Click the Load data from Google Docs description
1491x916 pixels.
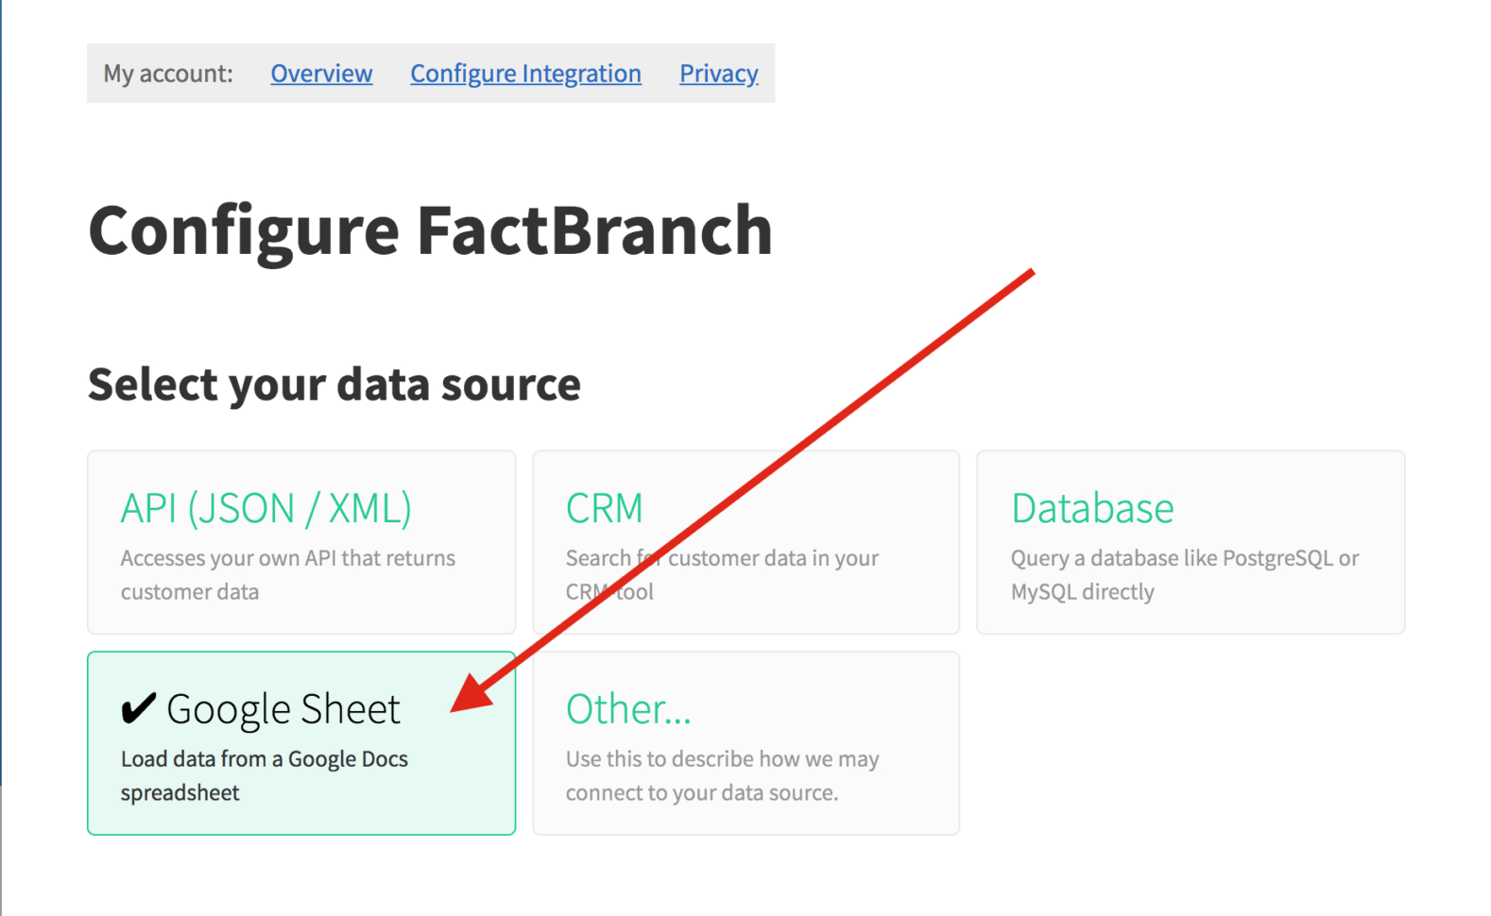tap(264, 774)
